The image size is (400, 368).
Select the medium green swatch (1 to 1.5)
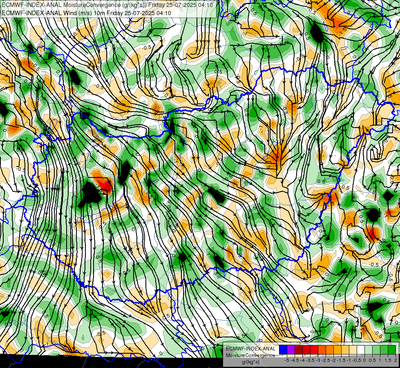384,350
